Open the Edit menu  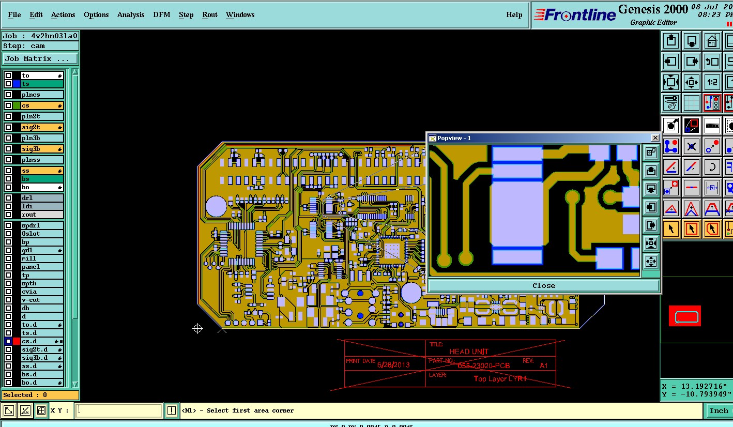[x=36, y=14]
